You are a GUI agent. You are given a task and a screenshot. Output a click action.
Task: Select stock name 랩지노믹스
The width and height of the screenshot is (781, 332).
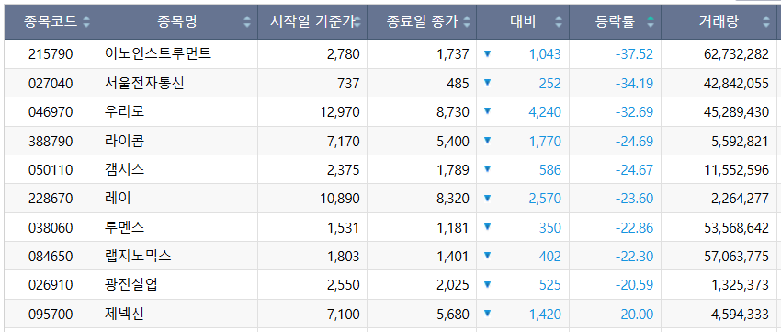coord(138,257)
